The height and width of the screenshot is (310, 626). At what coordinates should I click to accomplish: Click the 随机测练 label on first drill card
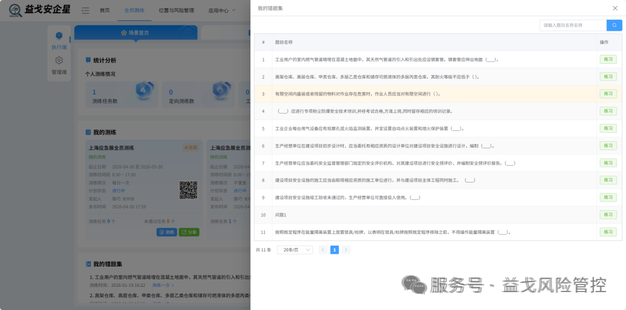(x=97, y=157)
